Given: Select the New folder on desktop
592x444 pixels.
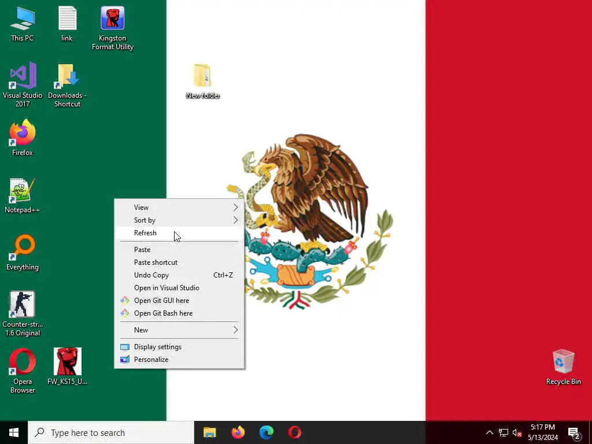Looking at the screenshot, I should tap(202, 81).
